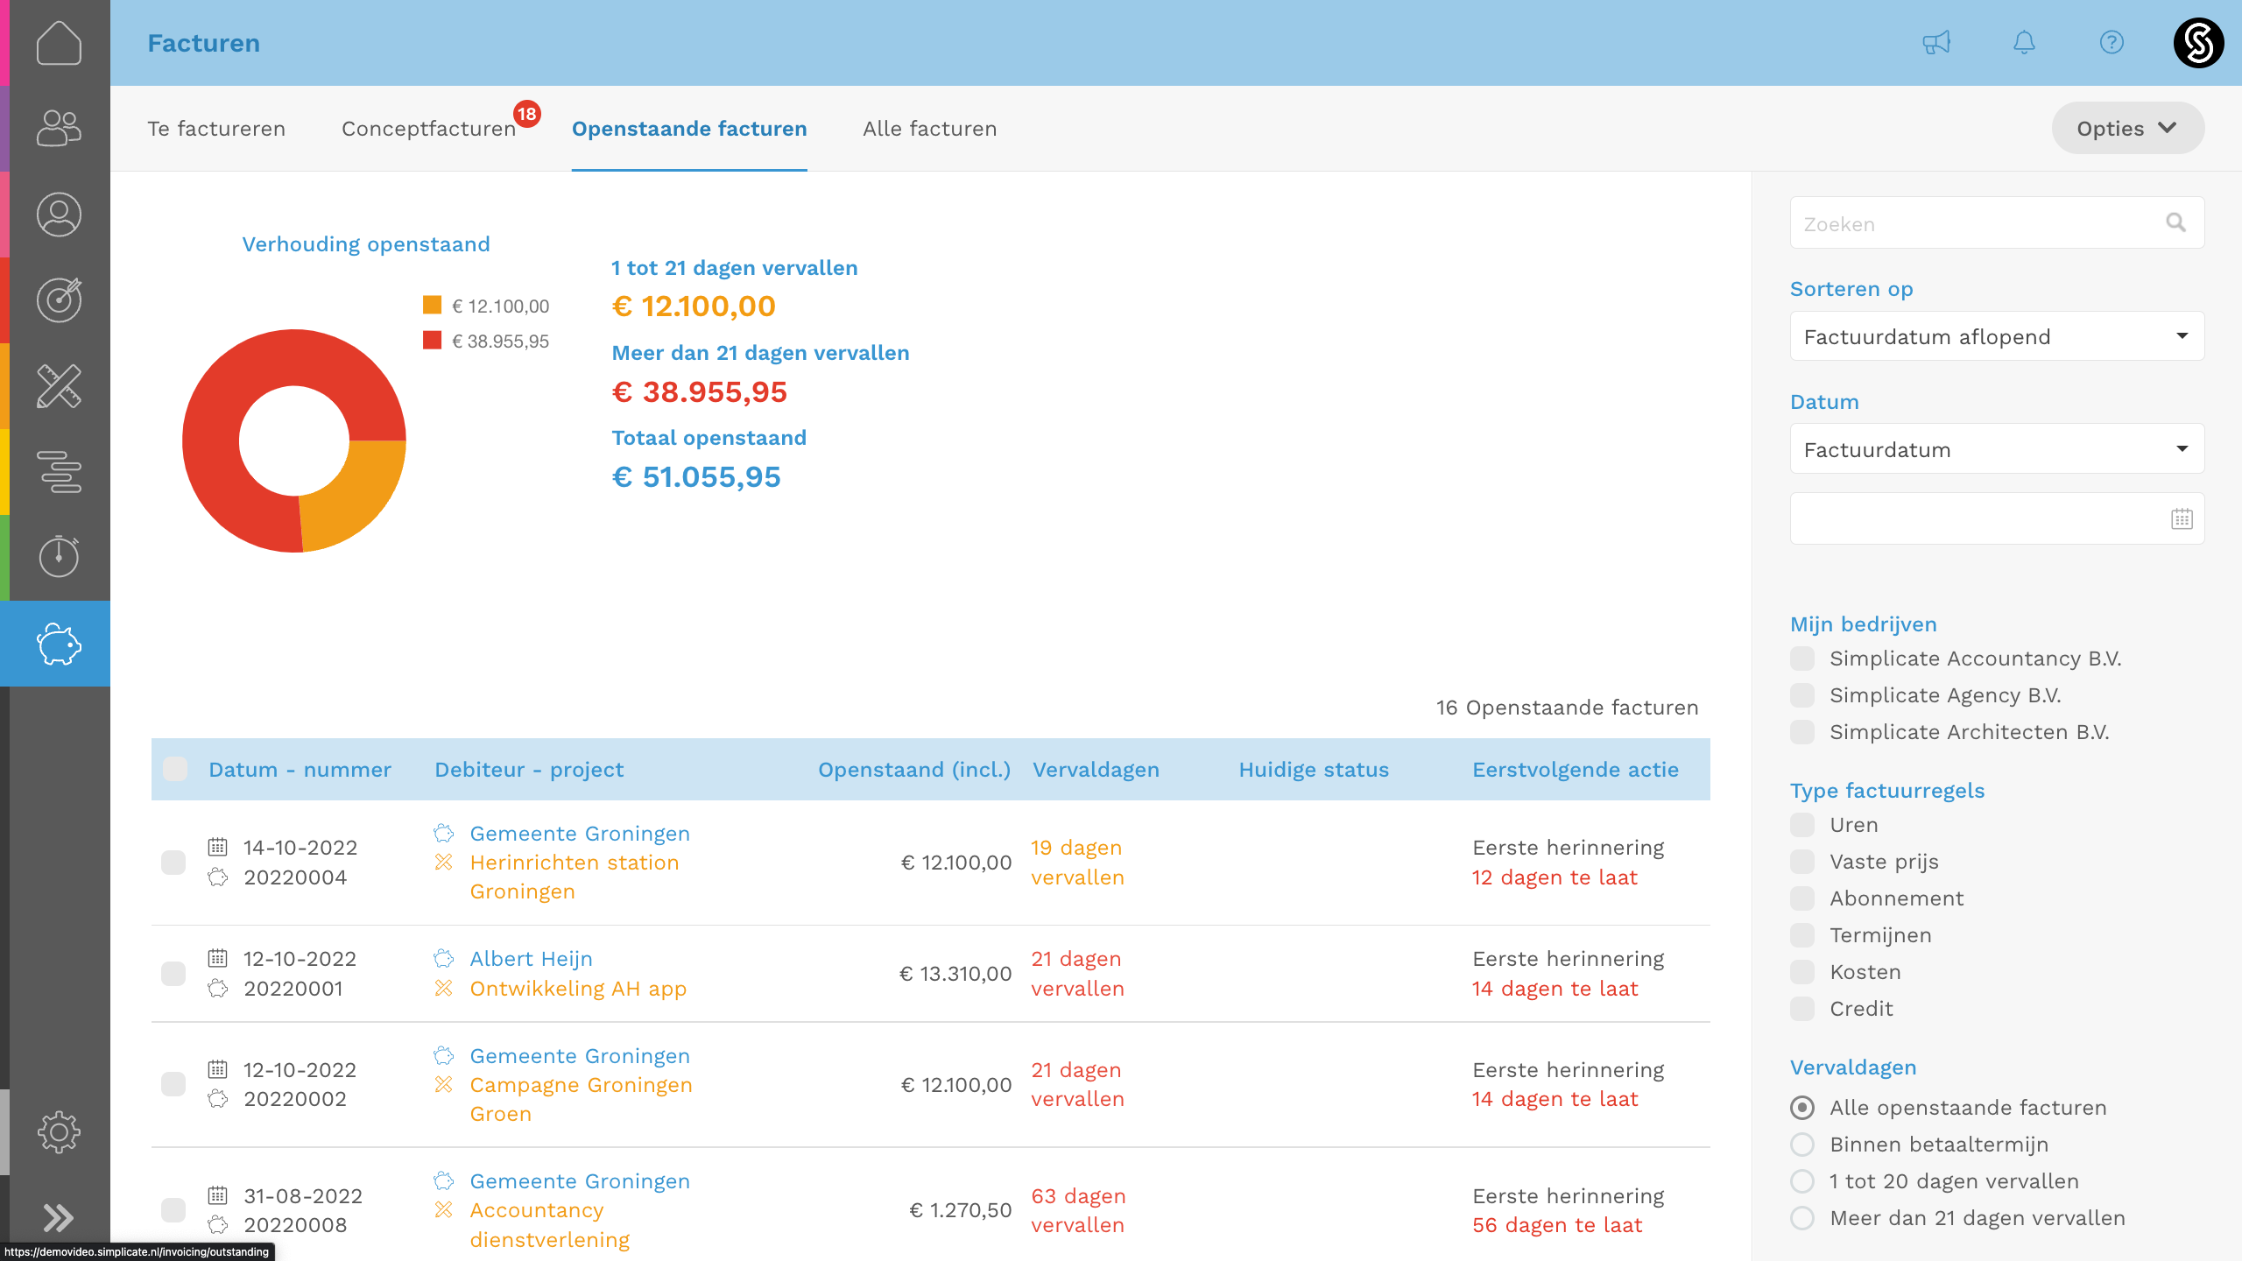Click the megaphone announcements icon in top bar
Image resolution: width=2242 pixels, height=1261 pixels.
pyautogui.click(x=1936, y=42)
